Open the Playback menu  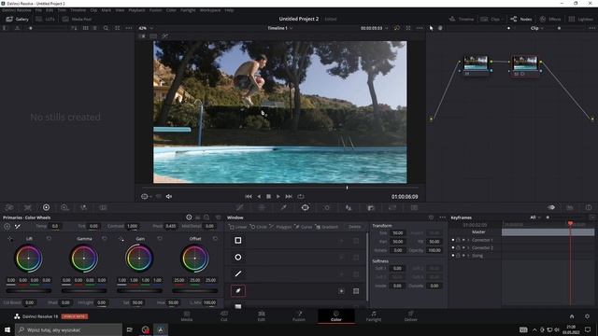click(x=136, y=10)
